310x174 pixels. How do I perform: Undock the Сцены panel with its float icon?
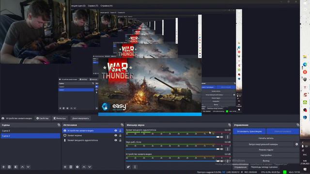click(59, 125)
